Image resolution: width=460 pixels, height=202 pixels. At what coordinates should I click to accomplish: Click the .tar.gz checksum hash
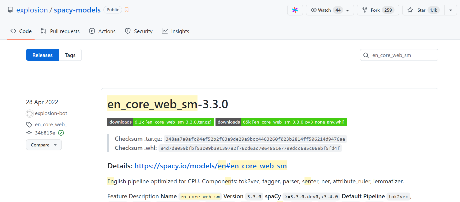coord(255,139)
